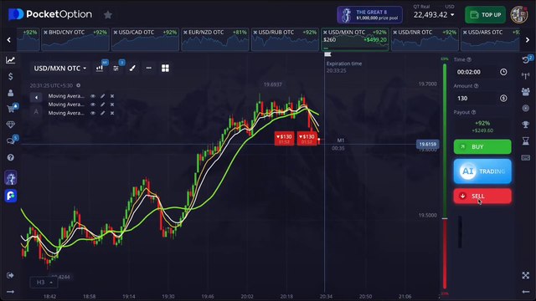Click the chart time settings gear
The width and height of the screenshot is (536, 301).
tap(78, 85)
